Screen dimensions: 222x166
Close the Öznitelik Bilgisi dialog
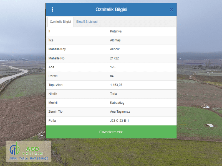coord(171,10)
